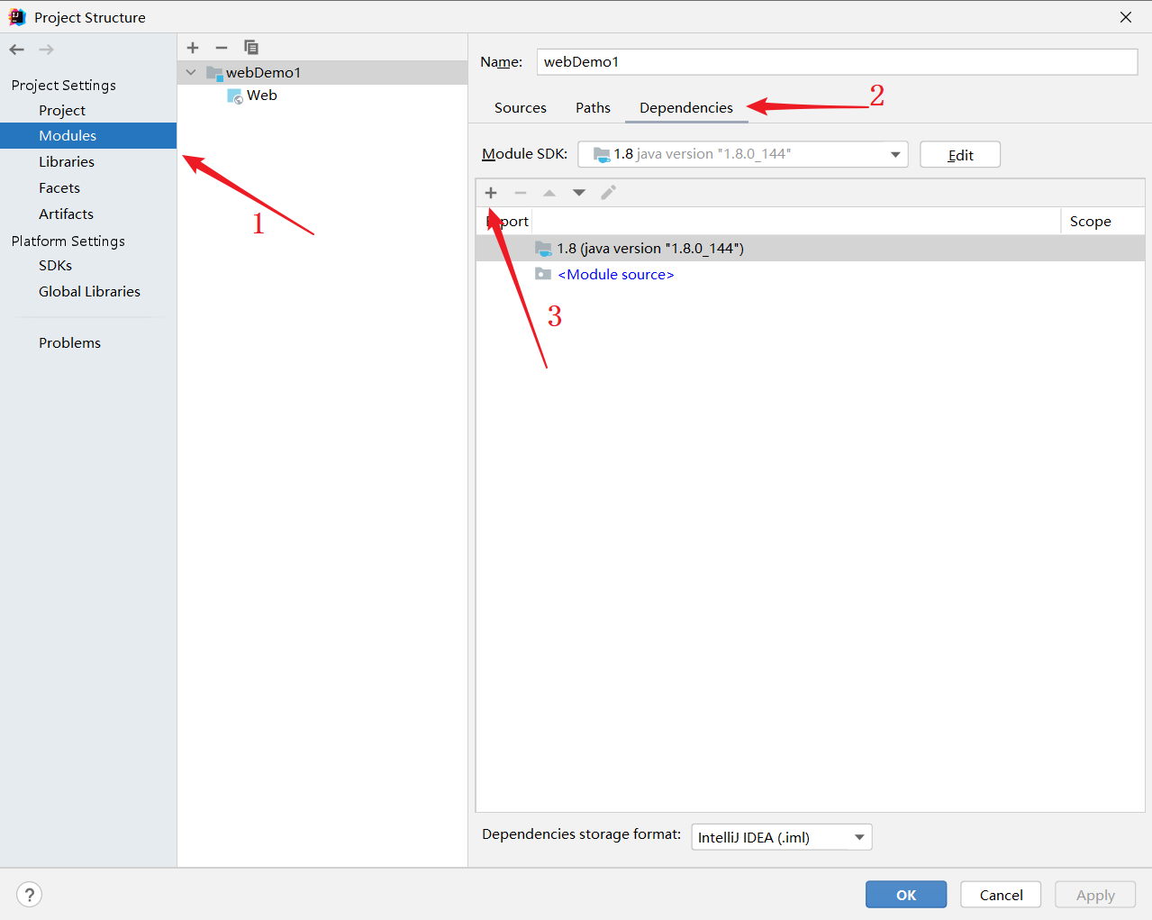Remove dependency with the minus icon
This screenshot has height=920, width=1152.
pos(521,193)
